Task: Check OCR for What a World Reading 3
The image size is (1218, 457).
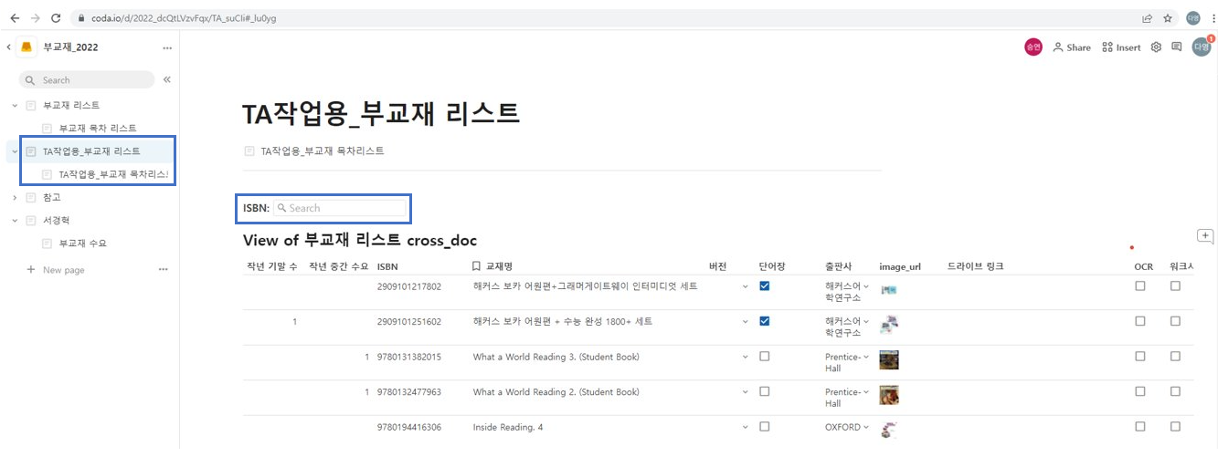Action: pos(1139,356)
